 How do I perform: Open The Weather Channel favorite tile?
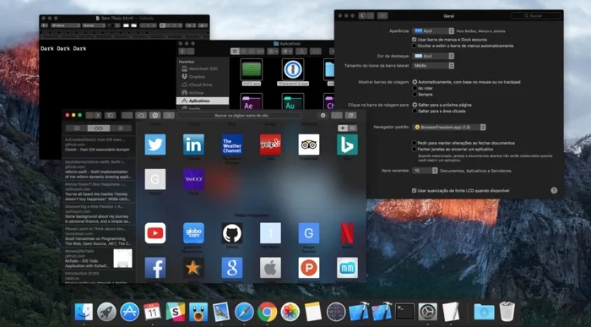tap(232, 144)
